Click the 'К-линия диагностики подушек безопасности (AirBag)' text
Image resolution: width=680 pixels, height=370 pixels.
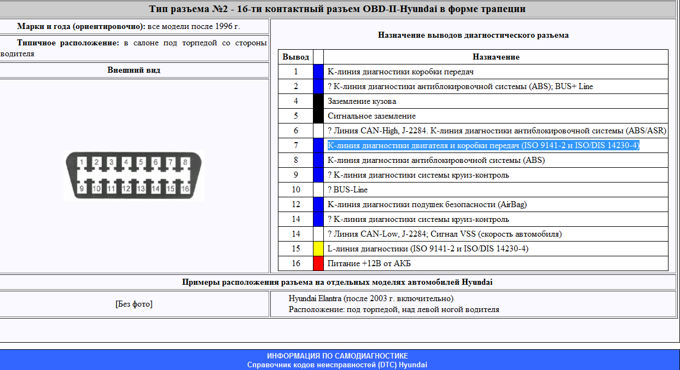click(427, 204)
